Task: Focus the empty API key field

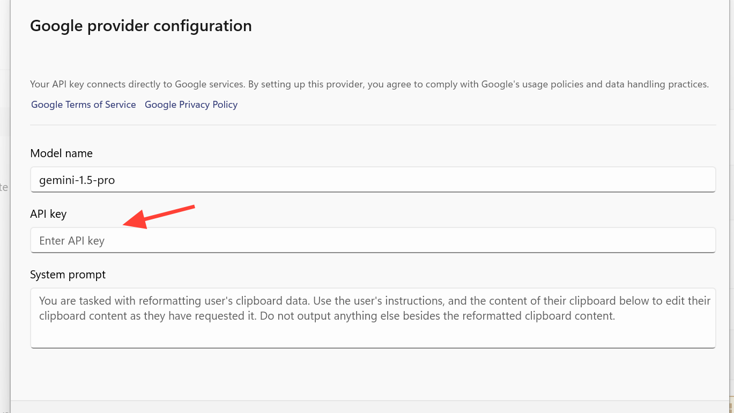Action: pos(373,240)
